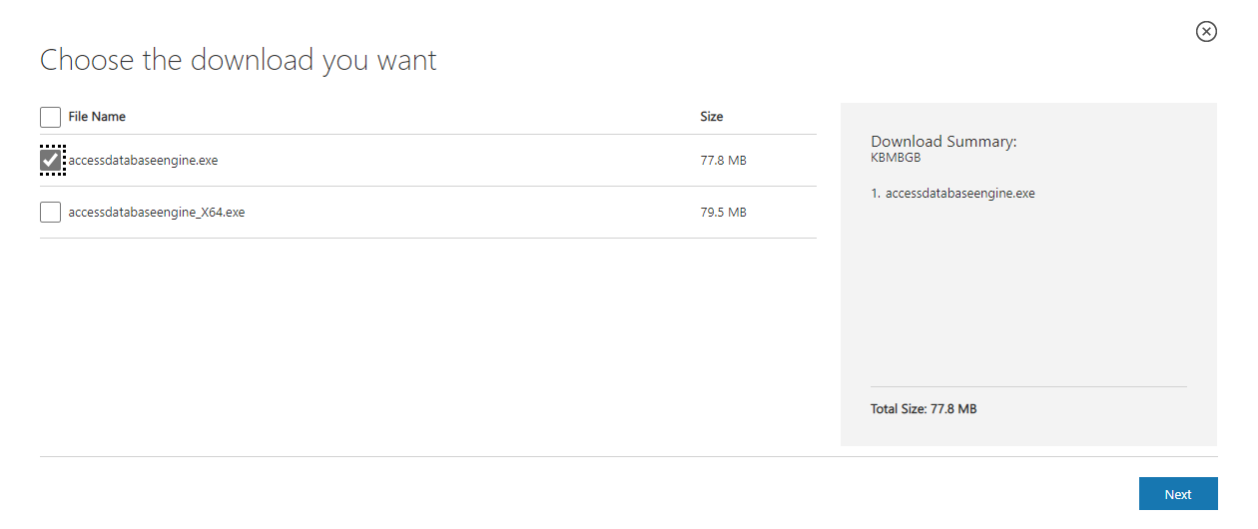Click the Size column header
This screenshot has height=529, width=1258.
coord(712,117)
